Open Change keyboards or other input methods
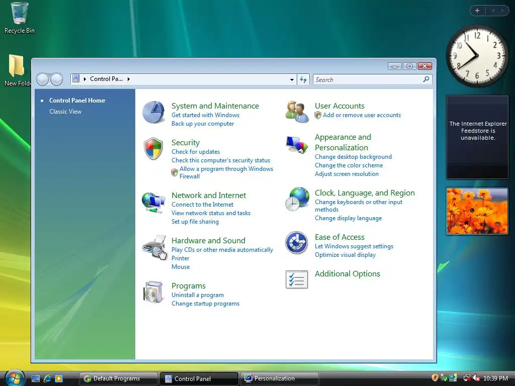The height and width of the screenshot is (386, 515). 358,206
